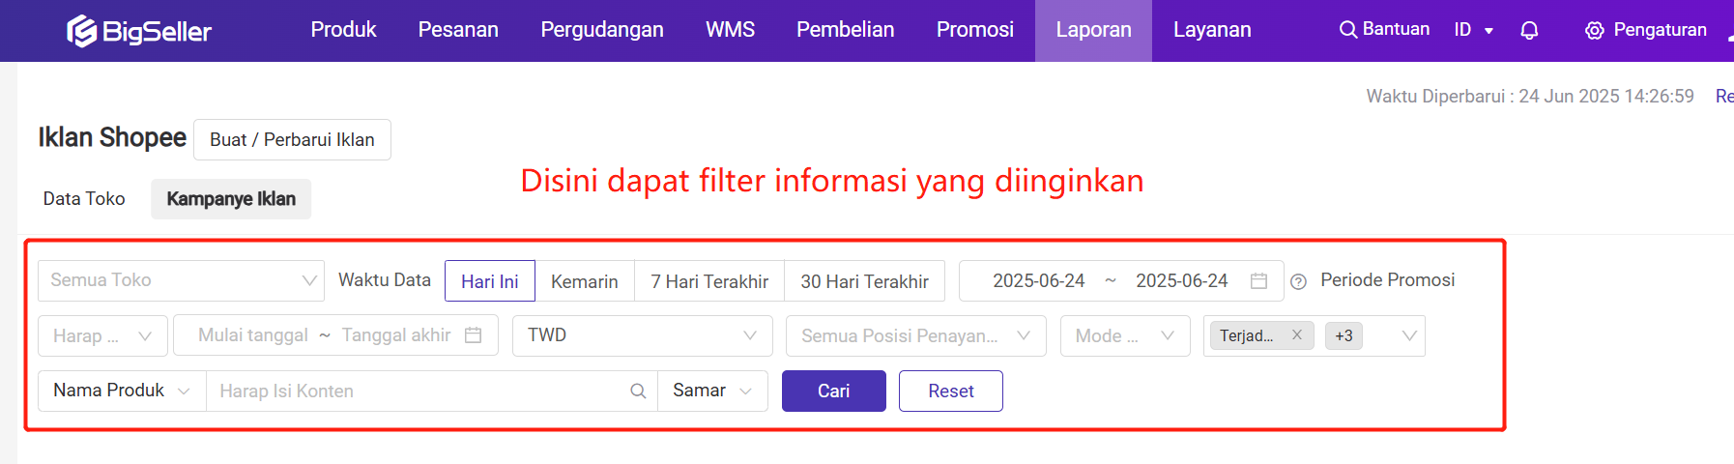Open the Pembelian menu
Viewport: 1734px width, 464px height.
point(846,30)
